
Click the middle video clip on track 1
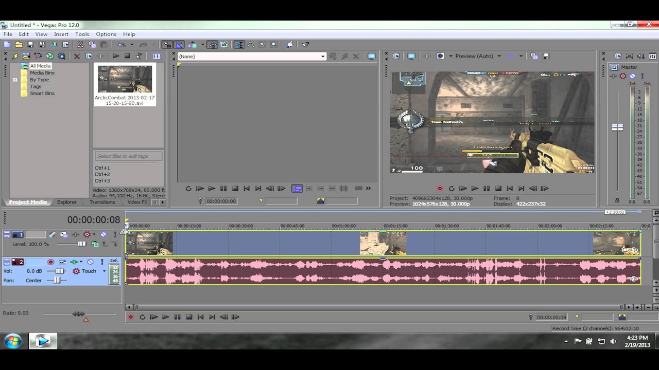click(383, 243)
